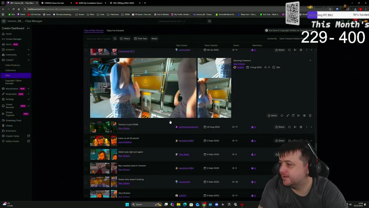Open external link icon beside Creator Camp
The width and height of the screenshot is (369, 208).
pyautogui.click(x=29, y=136)
